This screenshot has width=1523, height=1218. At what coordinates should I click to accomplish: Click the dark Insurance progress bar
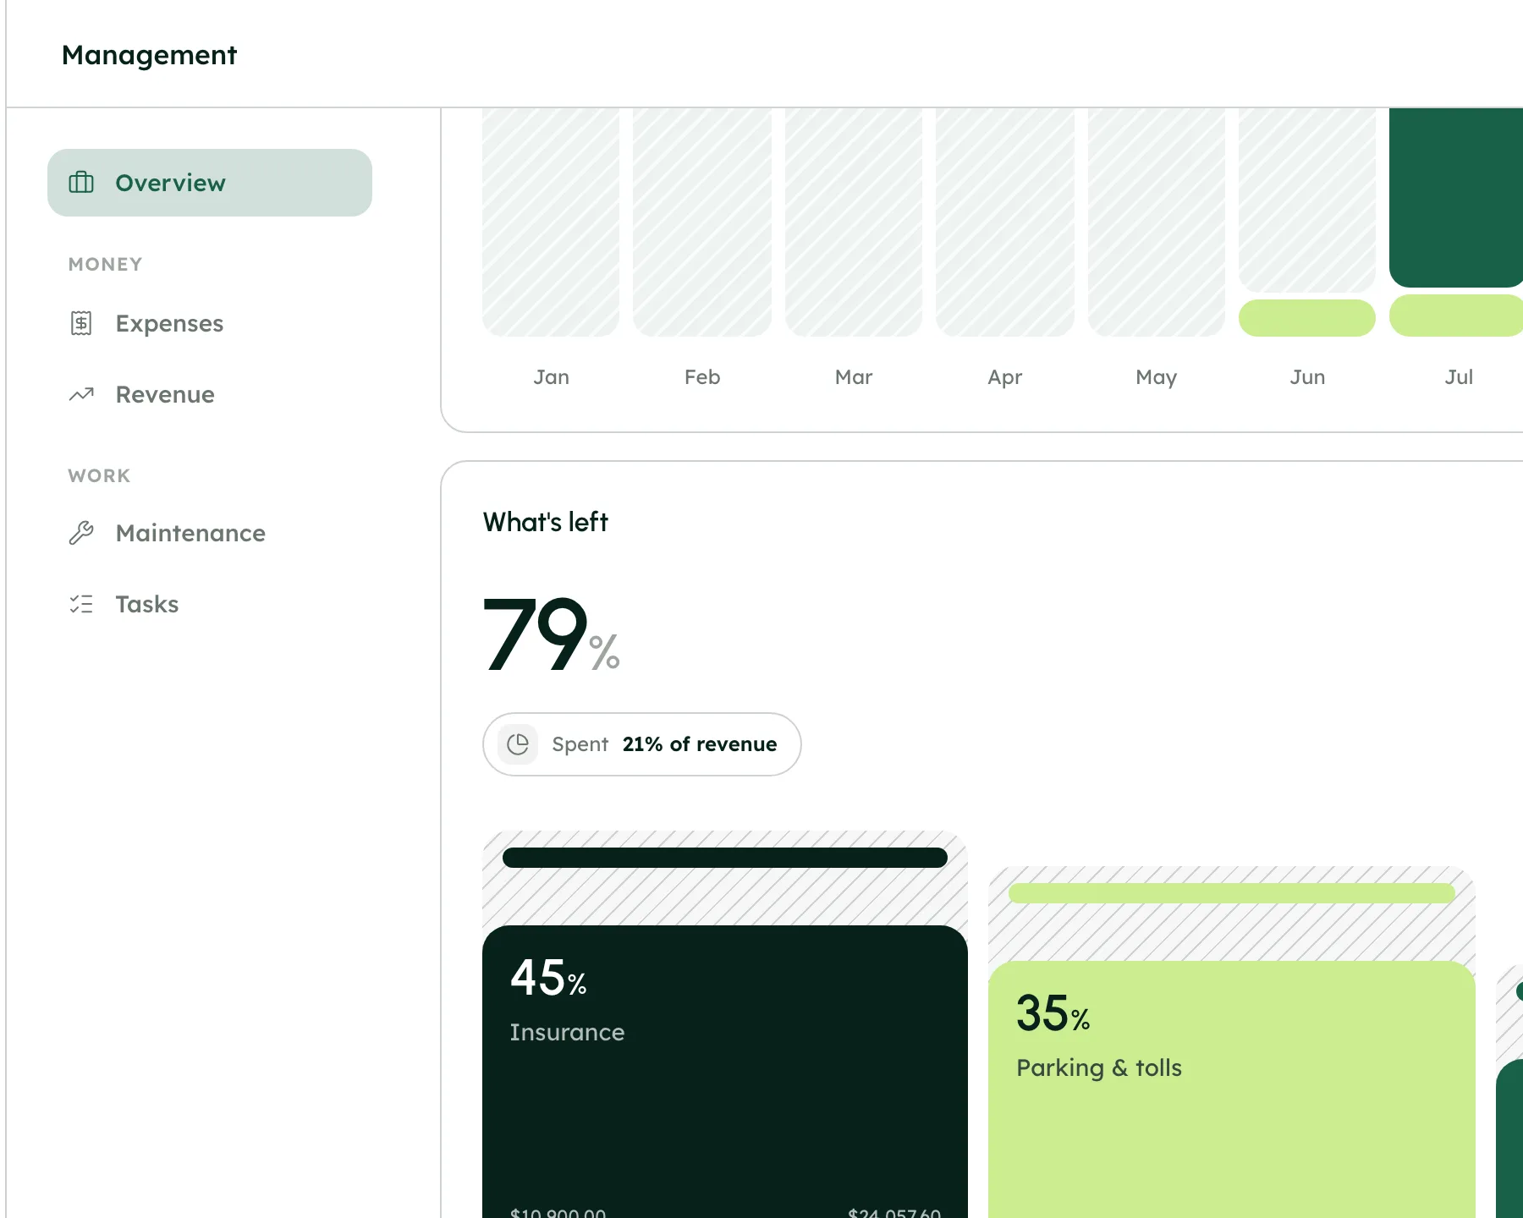point(725,858)
